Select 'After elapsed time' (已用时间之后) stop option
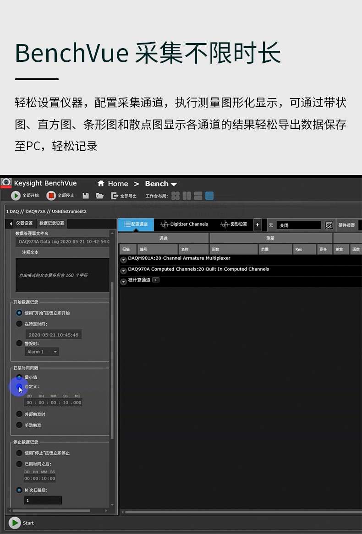The image size is (362, 534). (x=19, y=464)
